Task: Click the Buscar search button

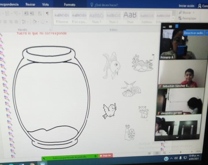Action: pyautogui.click(x=185, y=13)
